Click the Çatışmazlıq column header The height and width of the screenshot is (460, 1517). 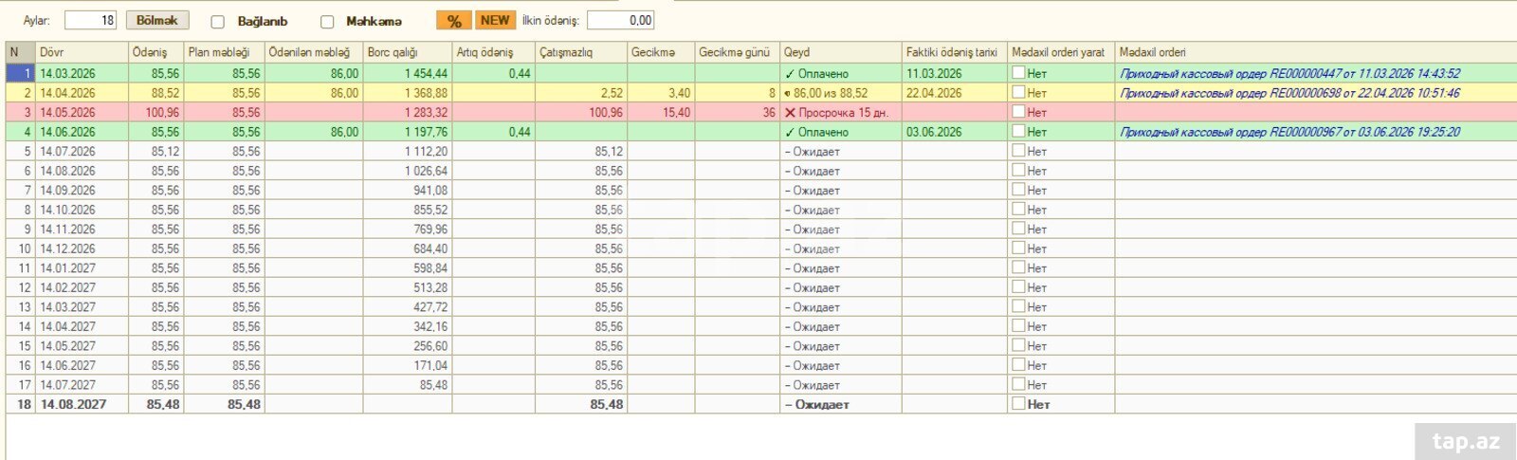pyautogui.click(x=581, y=52)
